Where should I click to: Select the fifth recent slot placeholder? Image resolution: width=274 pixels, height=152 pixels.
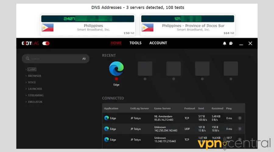[x=231, y=69]
